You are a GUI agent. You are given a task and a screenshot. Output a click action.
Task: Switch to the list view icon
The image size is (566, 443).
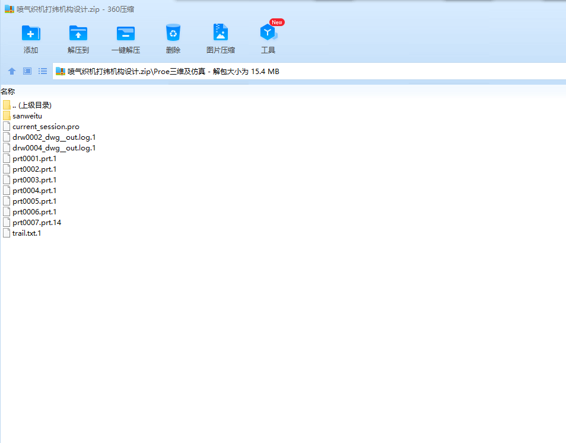coord(43,71)
